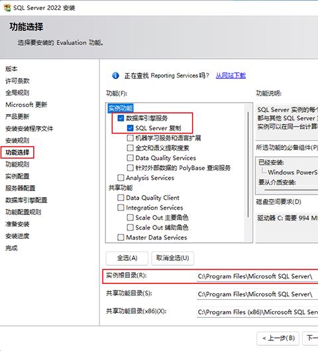Click the SQL Server installer title icon
This screenshot has height=351, width=318.
click(x=7, y=7)
